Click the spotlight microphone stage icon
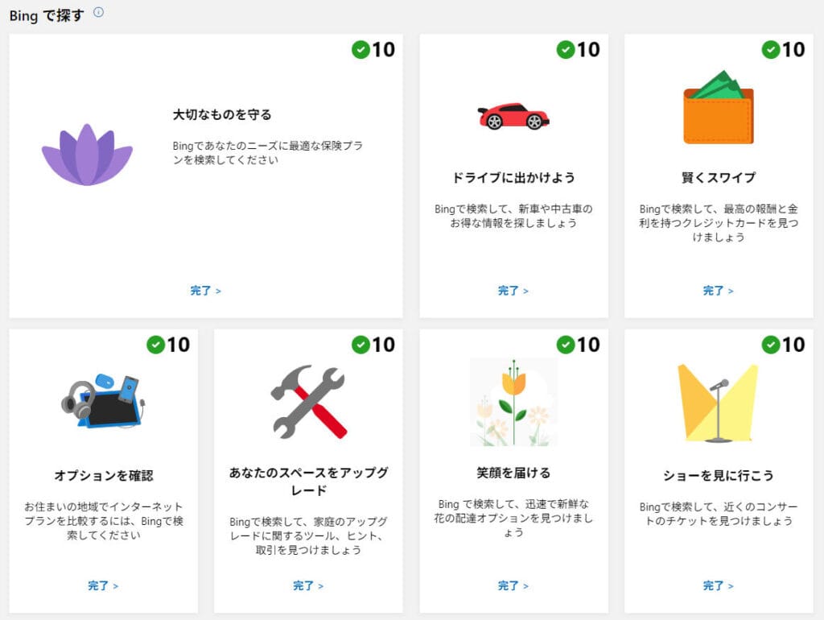Image resolution: width=824 pixels, height=620 pixels. pyautogui.click(x=718, y=402)
